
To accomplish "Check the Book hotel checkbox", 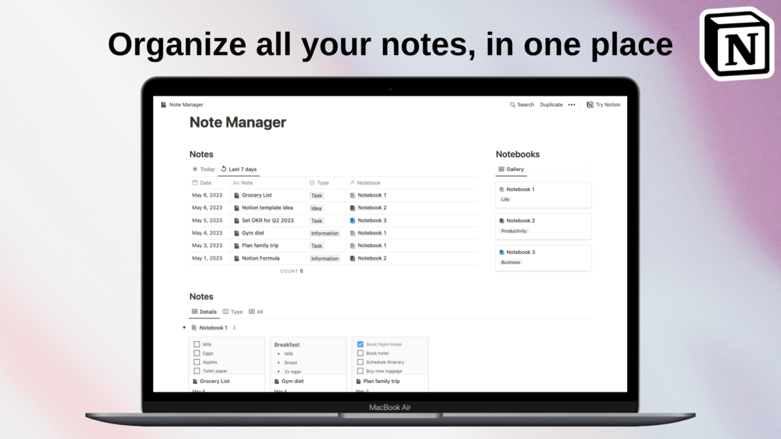I will click(x=360, y=353).
